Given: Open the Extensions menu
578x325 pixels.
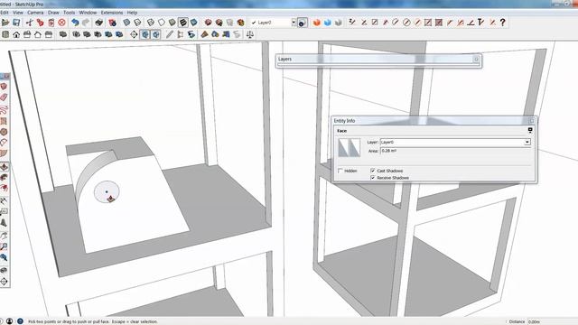Looking at the screenshot, I should 112,13.
